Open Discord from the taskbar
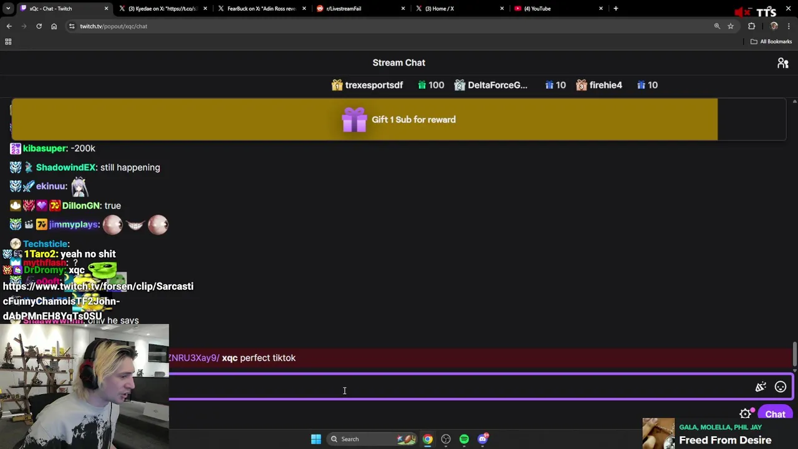This screenshot has width=798, height=449. pos(483,439)
